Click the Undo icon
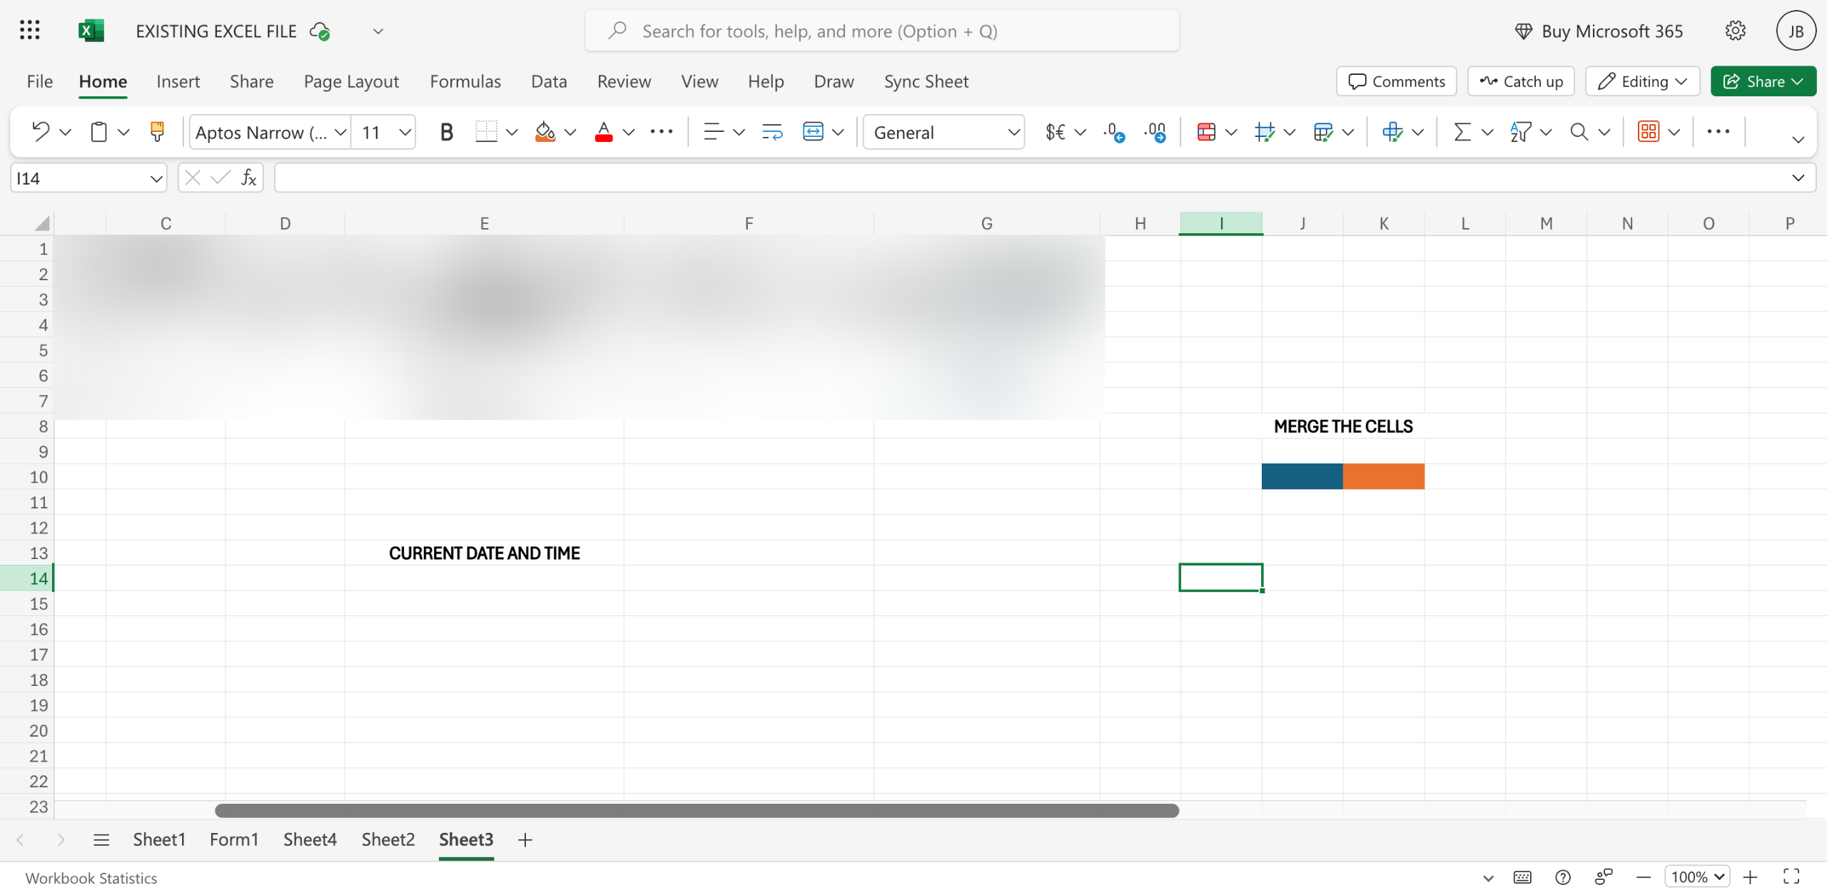The width and height of the screenshot is (1827, 890). (x=40, y=132)
